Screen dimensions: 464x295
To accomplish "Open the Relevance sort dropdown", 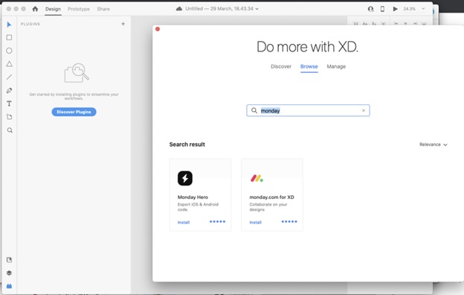I will (x=434, y=145).
